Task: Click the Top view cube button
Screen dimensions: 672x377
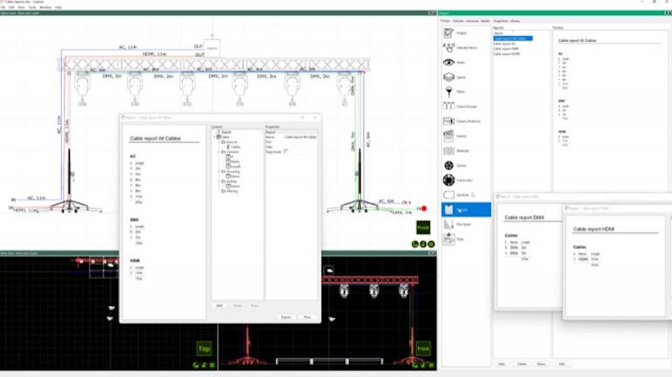Action: (204, 349)
